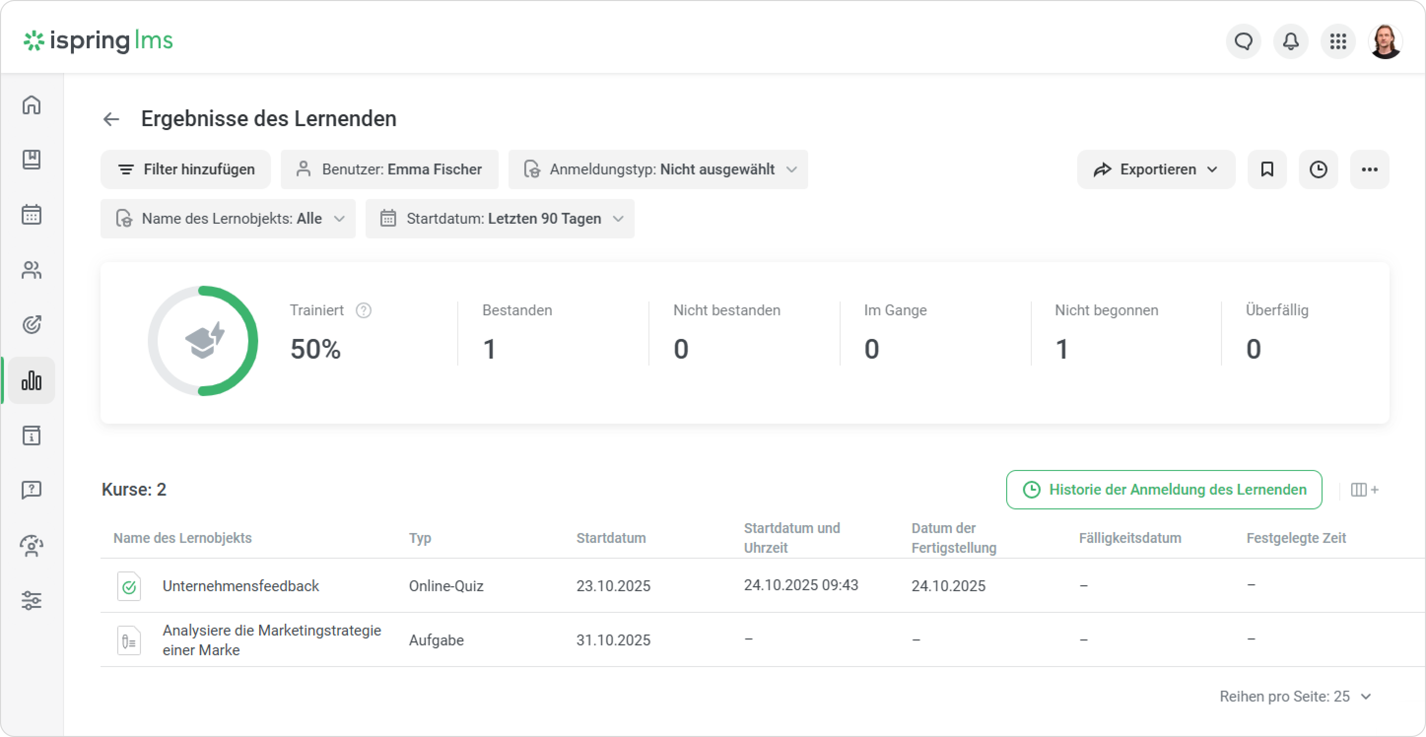
Task: Click the bookmark save-report icon
Action: (x=1267, y=169)
